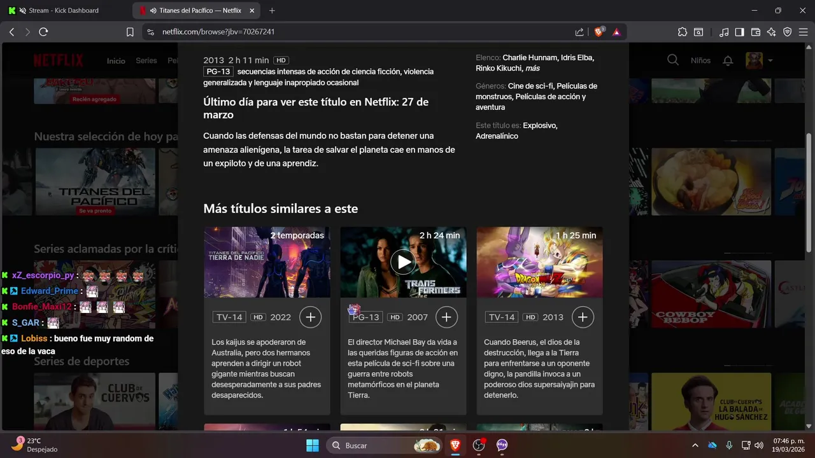Add Dragon Ball Z movie to my list
815x458 pixels.
583,317
